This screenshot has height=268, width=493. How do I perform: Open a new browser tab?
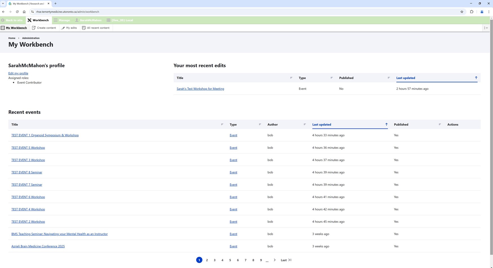click(x=55, y=4)
